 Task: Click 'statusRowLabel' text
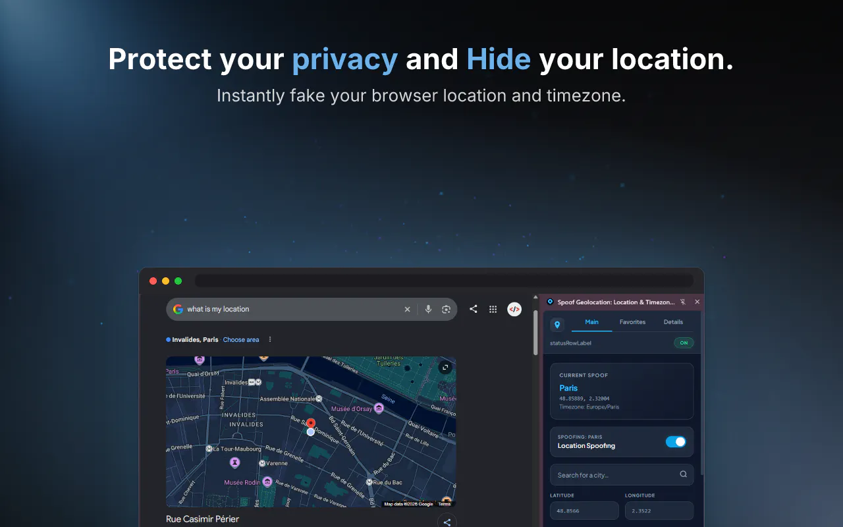coord(570,343)
